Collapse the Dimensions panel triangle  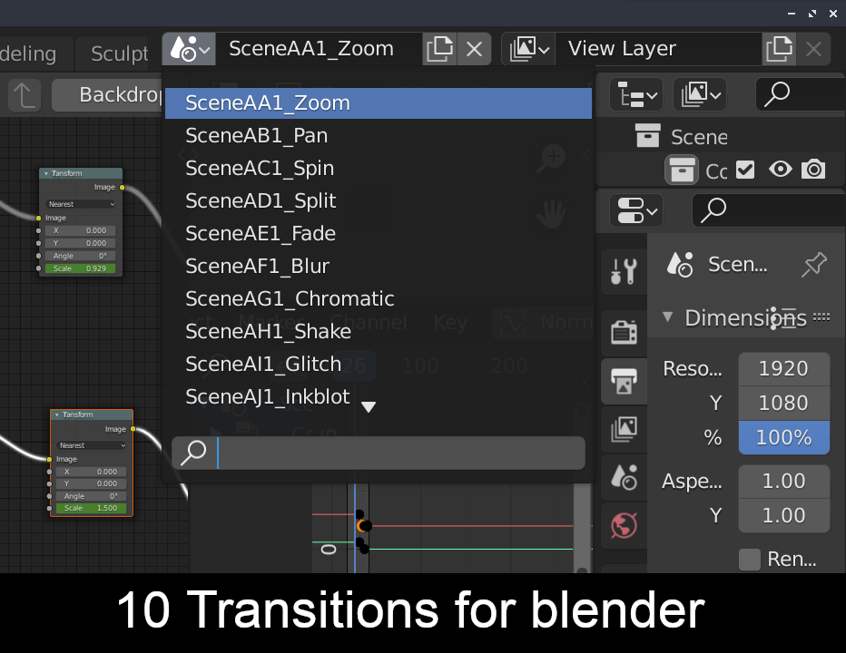(667, 317)
